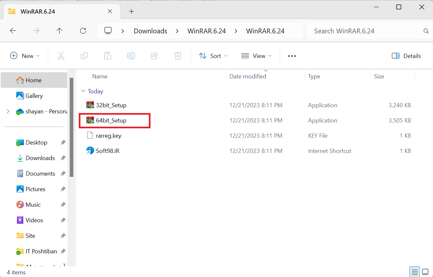Image resolution: width=433 pixels, height=277 pixels.
Task: Select the 64bit_Setup WinRAR icon
Action: pos(90,120)
